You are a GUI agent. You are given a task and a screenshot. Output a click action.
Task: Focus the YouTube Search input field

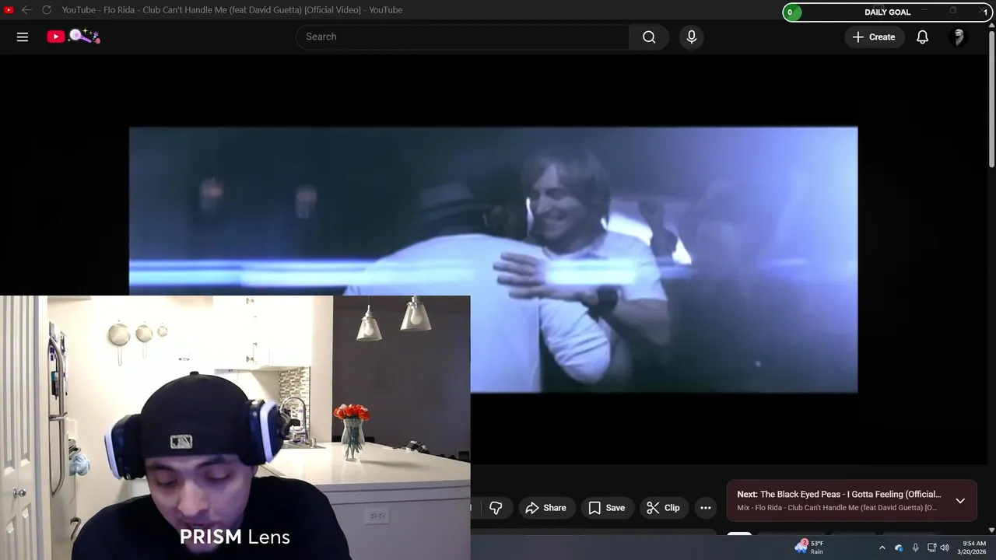point(462,37)
